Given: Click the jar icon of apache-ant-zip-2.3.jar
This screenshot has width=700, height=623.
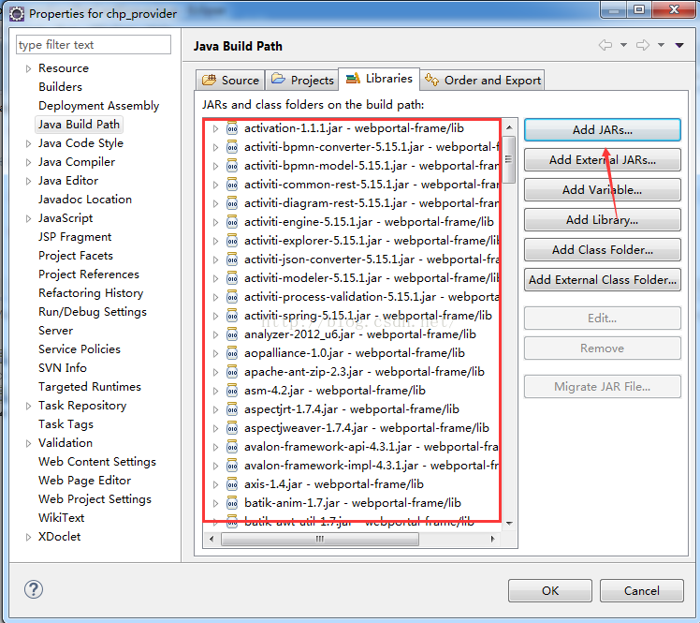Looking at the screenshot, I should coord(232,372).
